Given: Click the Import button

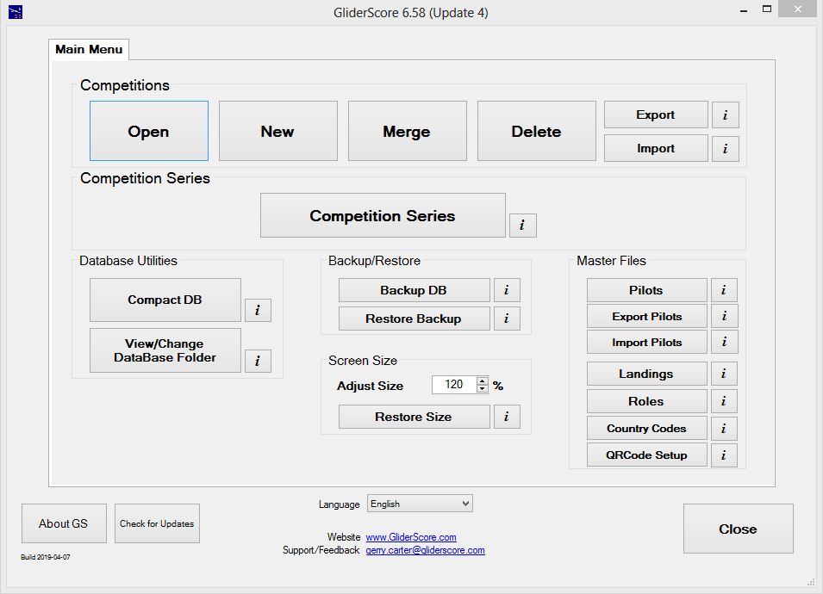Looking at the screenshot, I should point(656,149).
